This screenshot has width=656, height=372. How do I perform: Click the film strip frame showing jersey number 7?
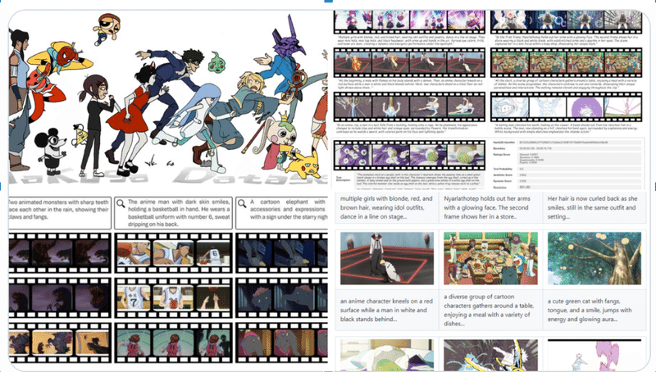(x=134, y=297)
